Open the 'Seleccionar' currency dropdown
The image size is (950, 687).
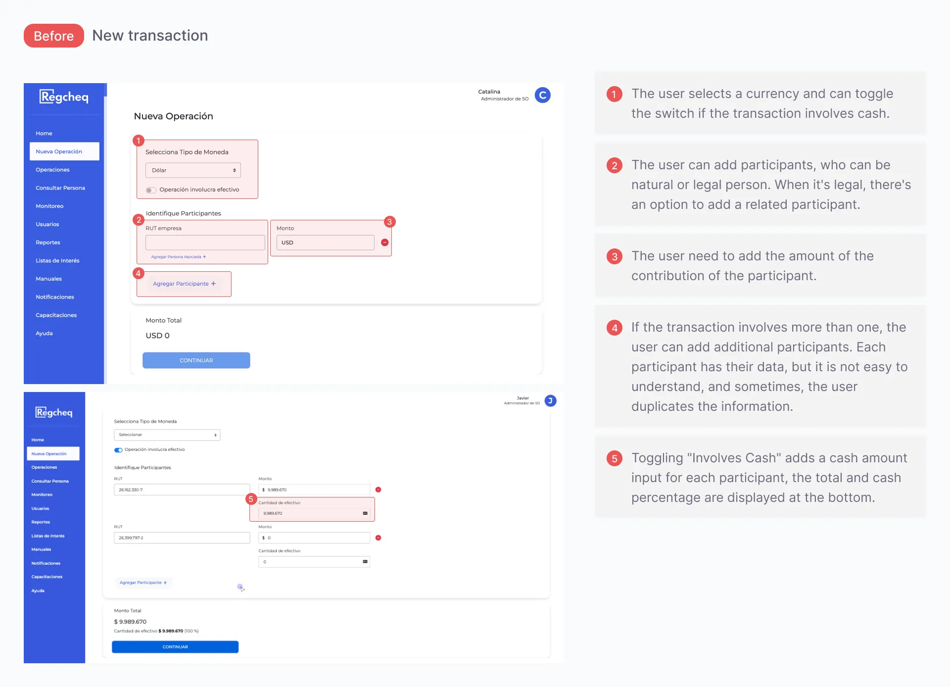pos(167,435)
